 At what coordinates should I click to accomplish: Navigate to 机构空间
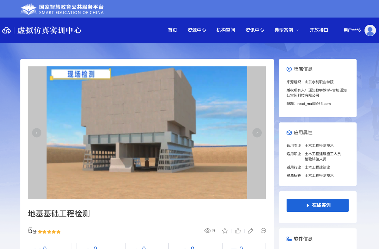pos(226,30)
